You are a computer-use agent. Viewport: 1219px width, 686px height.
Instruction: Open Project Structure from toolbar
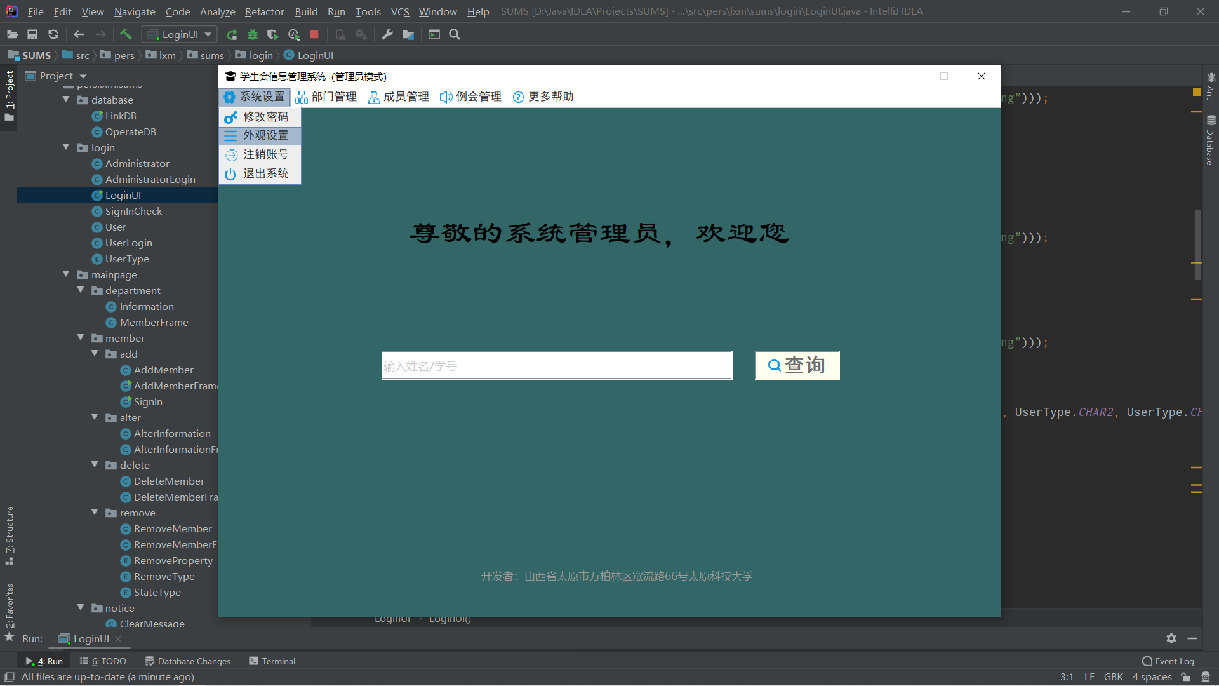(408, 34)
